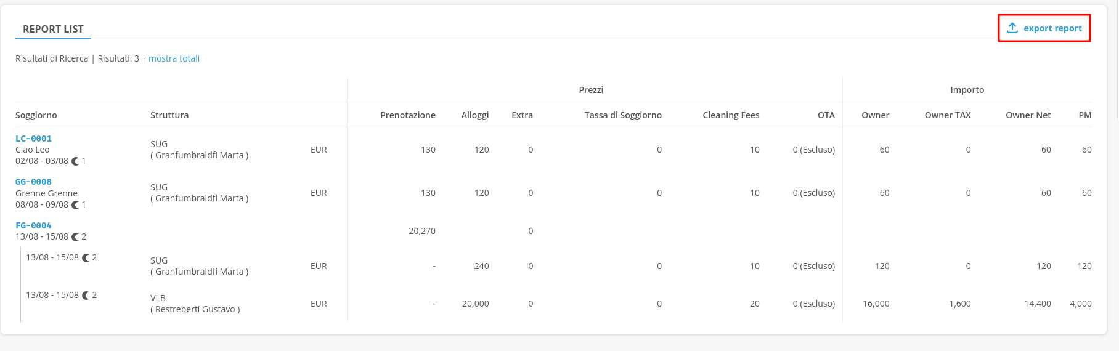
Task: Click the moon icon in the VLB sub-row
Action: tap(86, 296)
